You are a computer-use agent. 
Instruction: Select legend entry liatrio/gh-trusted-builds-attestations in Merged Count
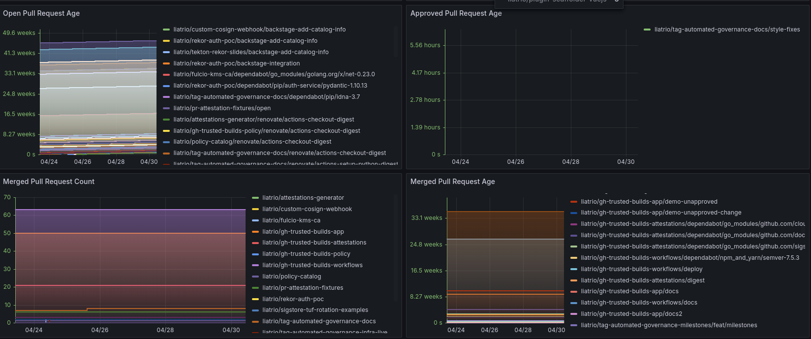coord(314,243)
